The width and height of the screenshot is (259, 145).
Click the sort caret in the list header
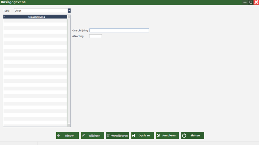tap(5, 17)
